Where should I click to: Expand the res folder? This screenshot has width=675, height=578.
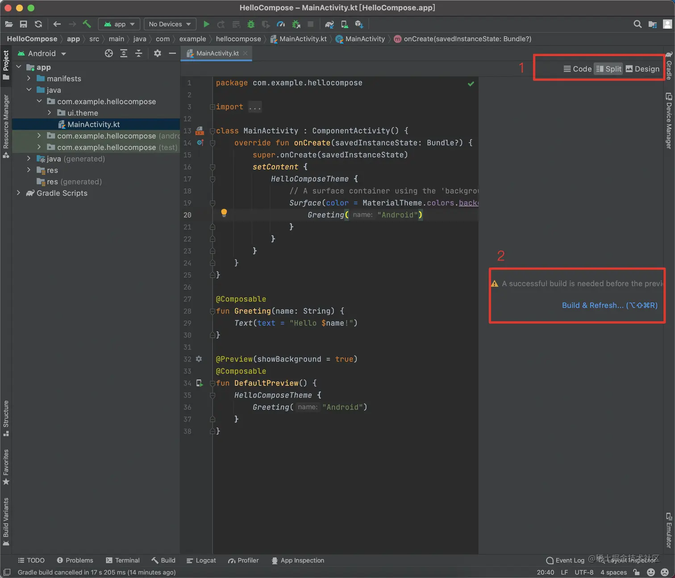[29, 170]
